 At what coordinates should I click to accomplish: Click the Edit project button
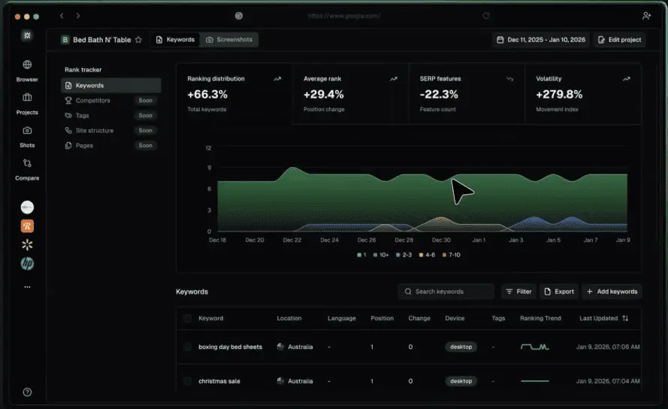coord(619,40)
